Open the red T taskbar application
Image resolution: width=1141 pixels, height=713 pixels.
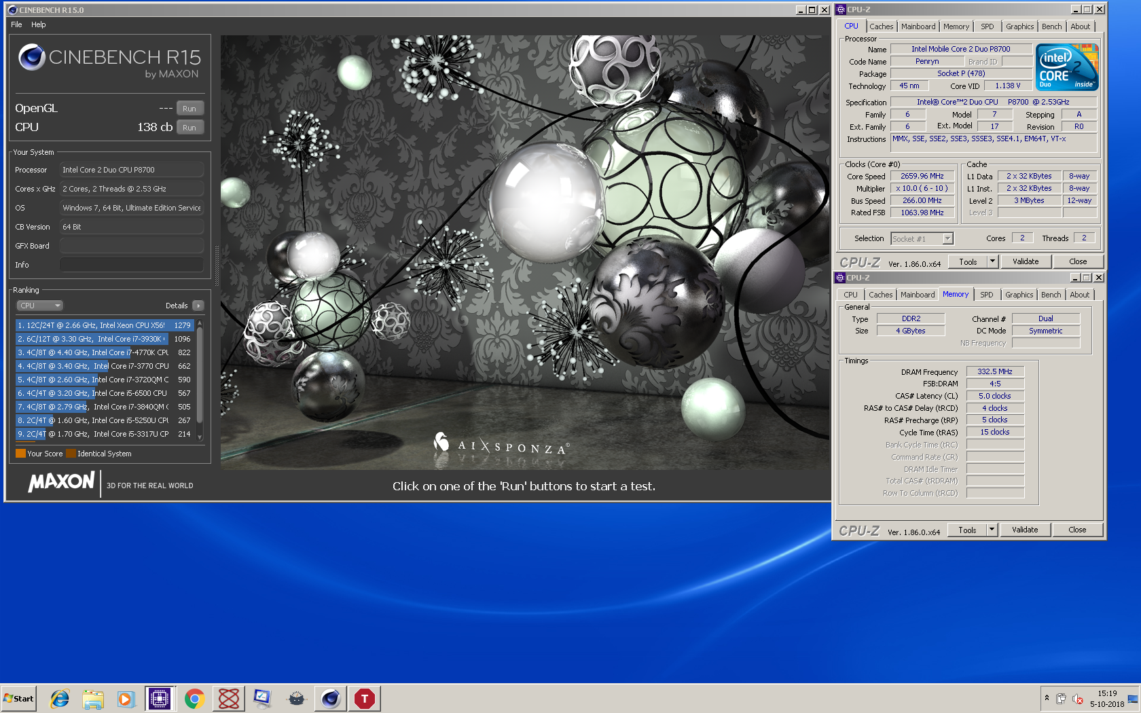pyautogui.click(x=365, y=698)
